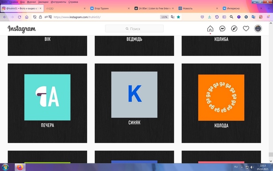
Task: Open the translator extension icon
Action: click(254, 17)
